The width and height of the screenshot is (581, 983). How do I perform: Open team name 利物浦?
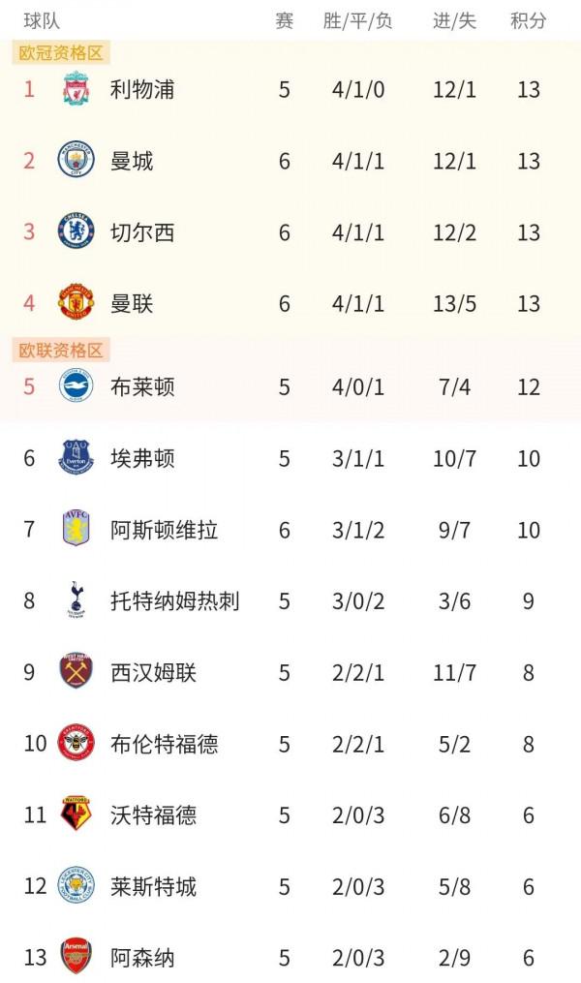[142, 90]
